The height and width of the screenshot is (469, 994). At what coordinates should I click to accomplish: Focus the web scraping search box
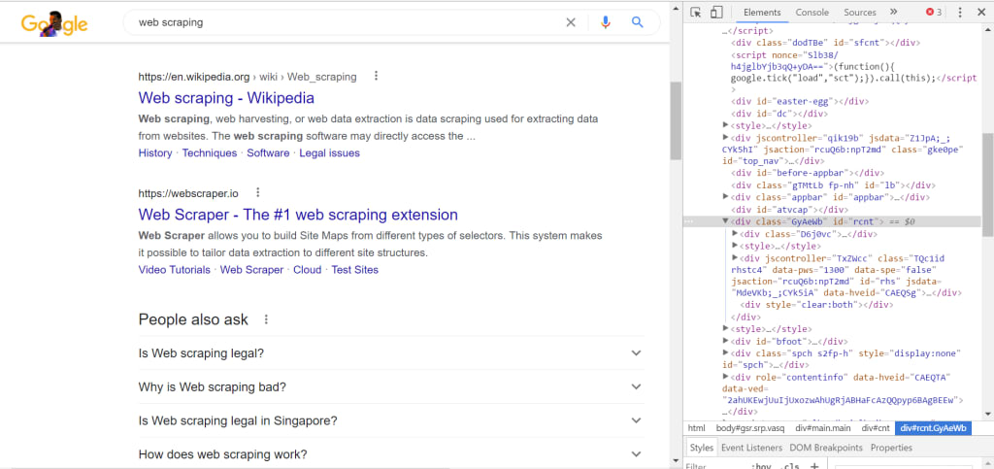(x=348, y=22)
